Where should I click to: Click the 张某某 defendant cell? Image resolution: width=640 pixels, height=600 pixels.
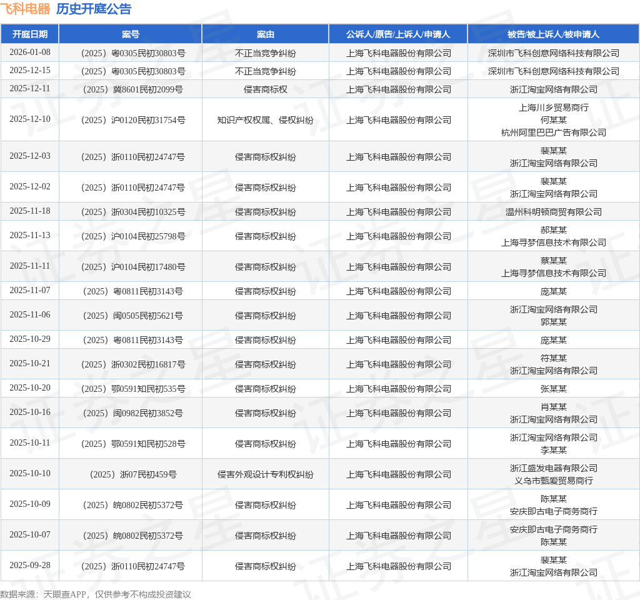[554, 389]
